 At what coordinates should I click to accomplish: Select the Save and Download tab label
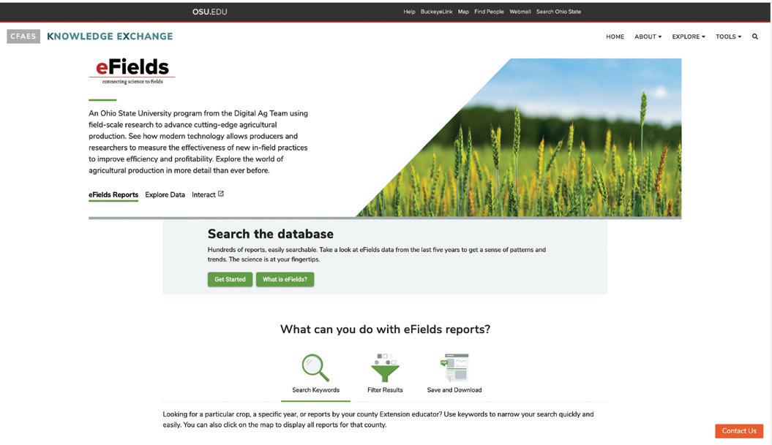454,390
